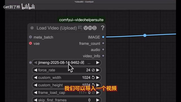Increase custom_height with right arrow
181x102 pixels.
point(98,85)
